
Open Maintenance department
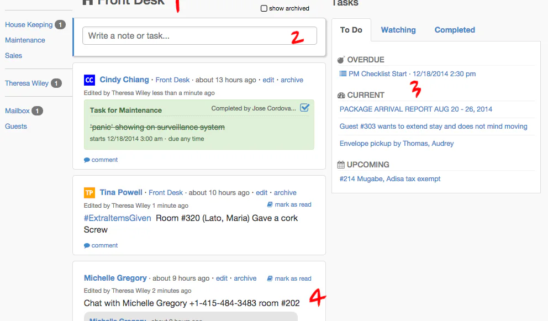coord(25,40)
